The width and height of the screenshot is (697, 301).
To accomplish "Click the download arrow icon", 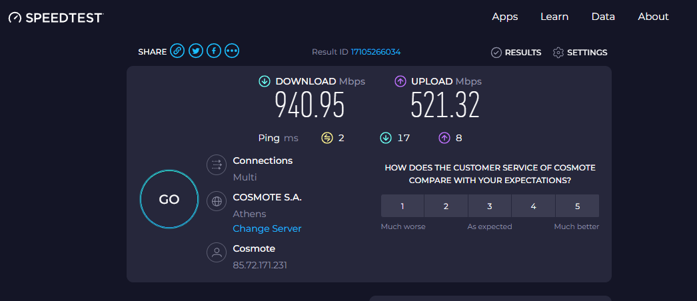I will [x=265, y=81].
